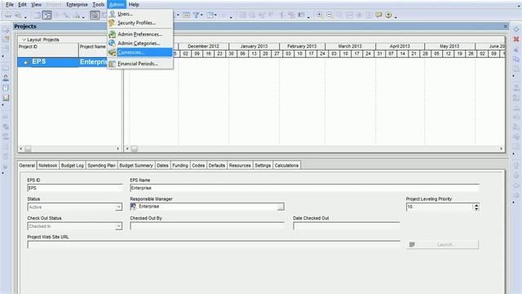Switch to the Codes tab
The image size is (522, 294).
pyautogui.click(x=198, y=165)
